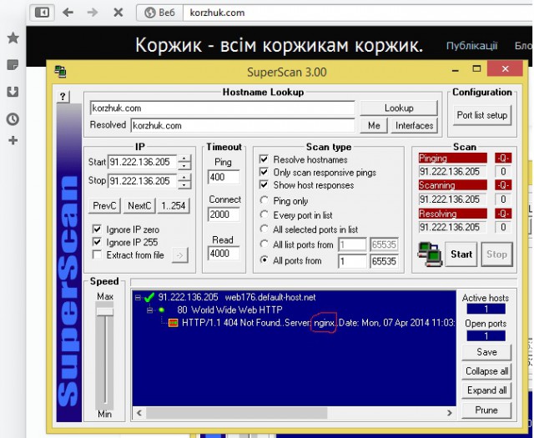Screen dimensions: 534x438
Task: Open the history clock icon in sidebar
Action: pos(13,119)
